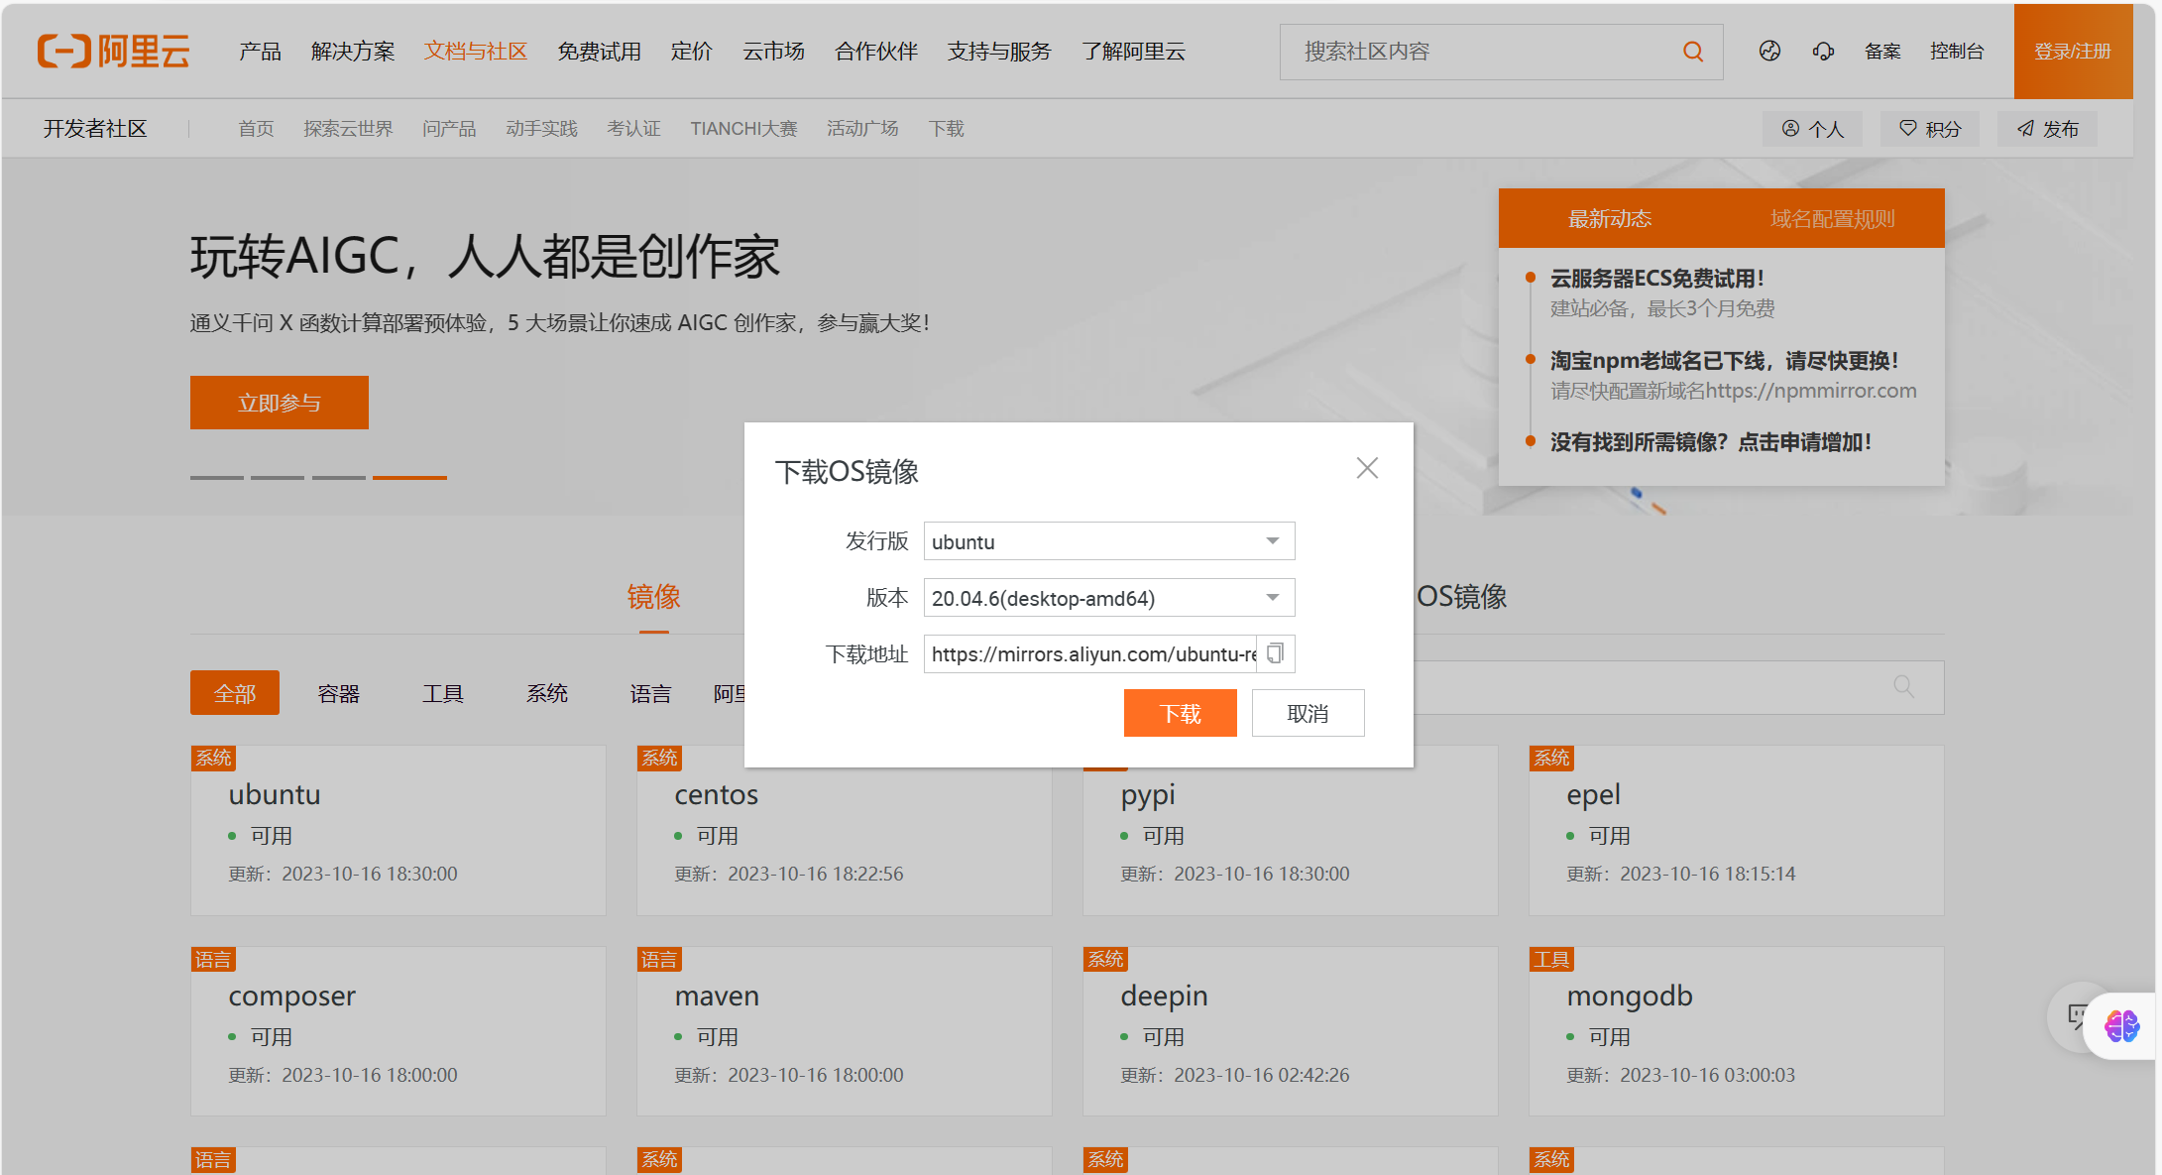This screenshot has width=2162, height=1175.
Task: Open 云服务器ECS免费试用 news item
Action: point(1656,279)
